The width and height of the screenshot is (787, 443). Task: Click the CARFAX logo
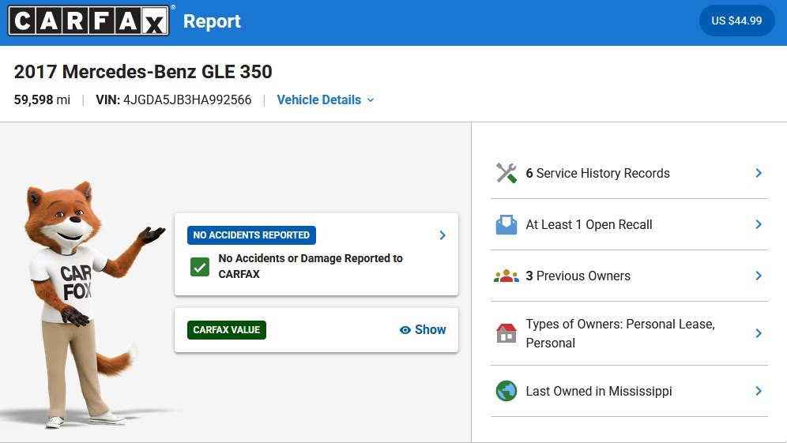coord(88,21)
